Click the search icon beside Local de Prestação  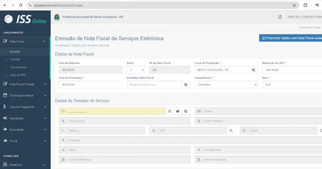253,70
